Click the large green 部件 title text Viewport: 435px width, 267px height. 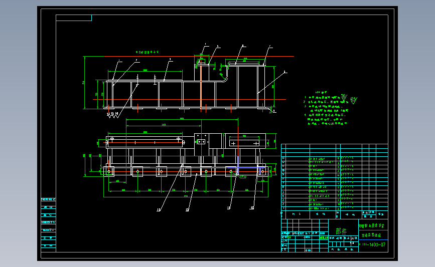(x=341, y=231)
